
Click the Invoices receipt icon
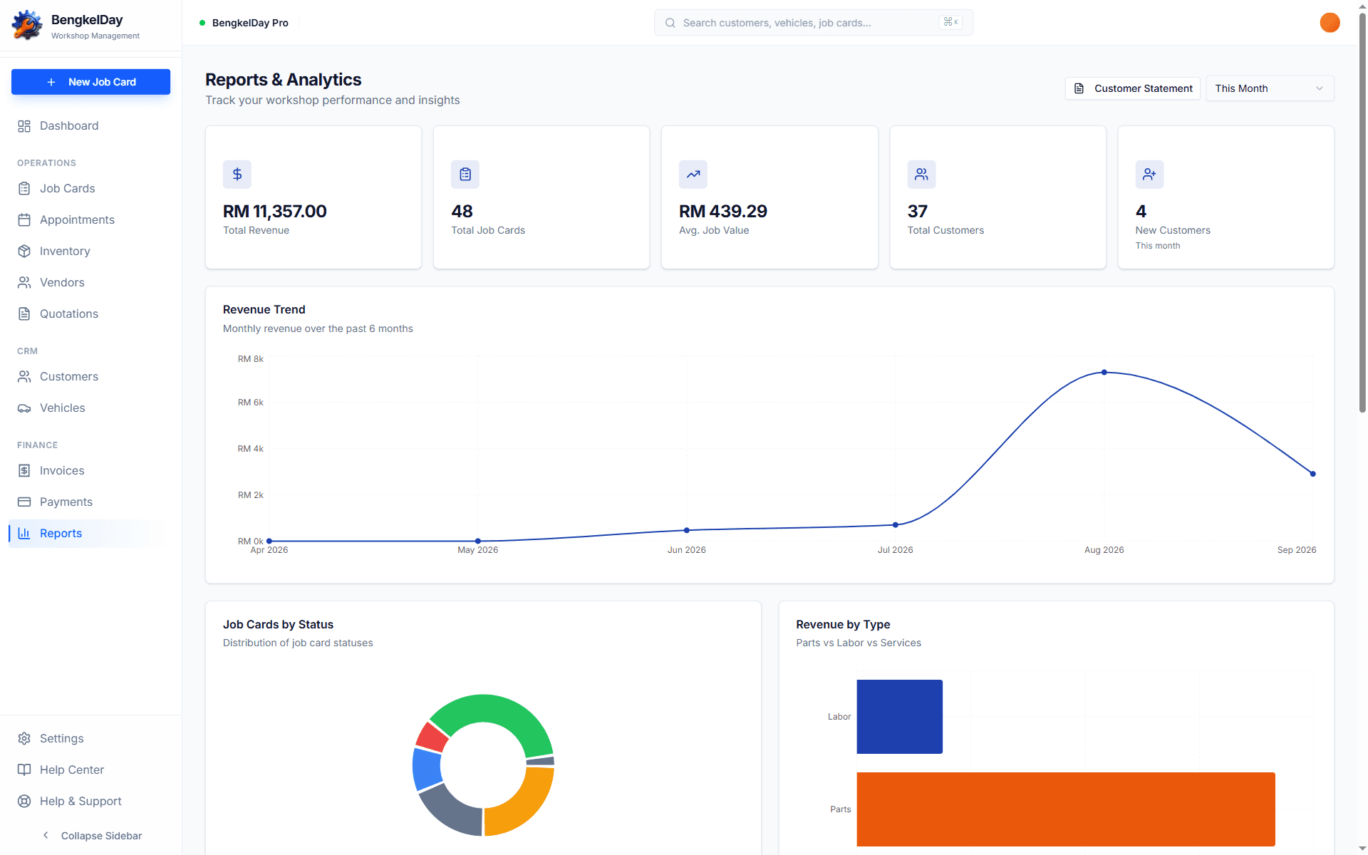click(24, 471)
